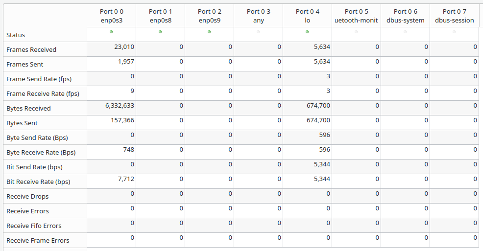Click the green status dot for the lo port

307,32
